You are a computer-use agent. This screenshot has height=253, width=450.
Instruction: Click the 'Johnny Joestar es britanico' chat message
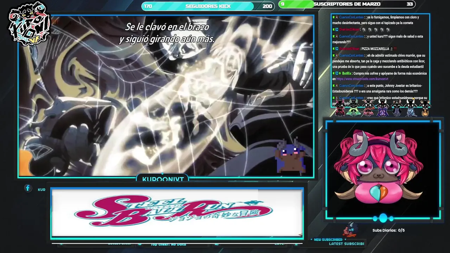377,88
